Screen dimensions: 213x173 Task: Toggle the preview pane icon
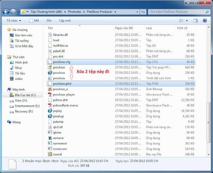[196, 21]
